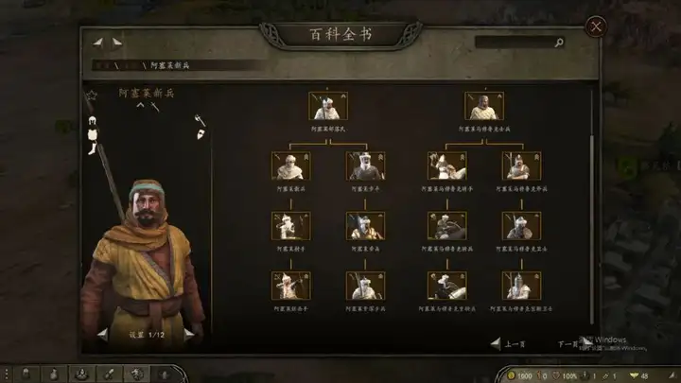
Task: Open 阿塞莱部落民 troop portrait
Action: [x=328, y=106]
